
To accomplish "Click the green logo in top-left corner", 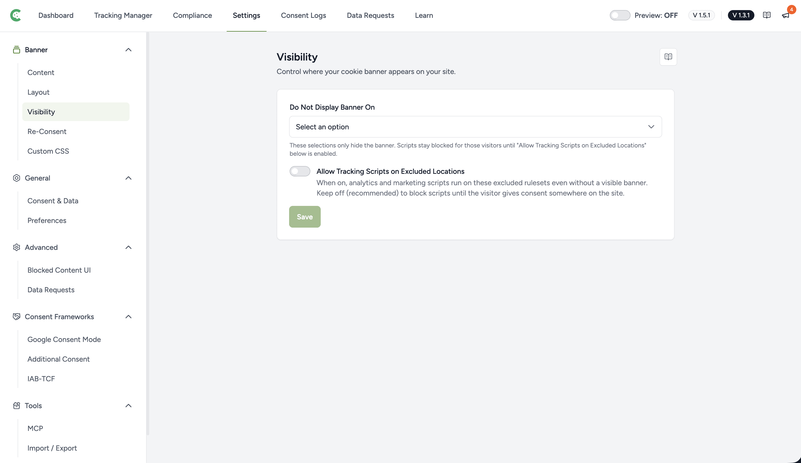I will [16, 15].
